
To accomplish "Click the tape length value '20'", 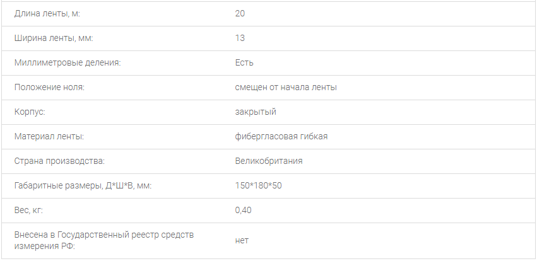I will click(x=240, y=13).
